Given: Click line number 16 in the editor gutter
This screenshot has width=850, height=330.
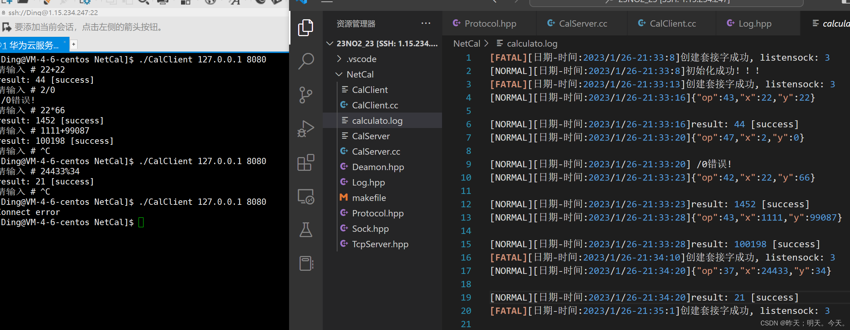Looking at the screenshot, I should (x=466, y=257).
